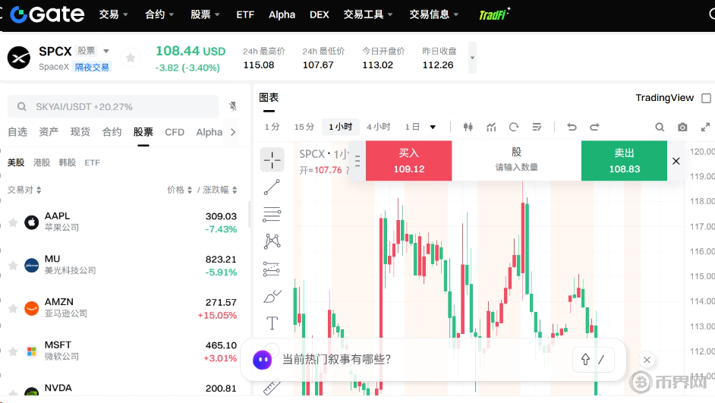This screenshot has width=715, height=403.
Task: Open the 股票 top navigation dropdown
Action: point(205,14)
